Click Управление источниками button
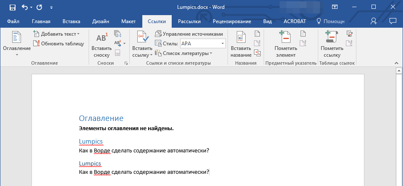Viewport: 403px width, 186px height. [x=189, y=34]
